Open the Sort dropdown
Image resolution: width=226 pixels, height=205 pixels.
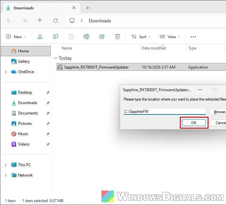141,37
